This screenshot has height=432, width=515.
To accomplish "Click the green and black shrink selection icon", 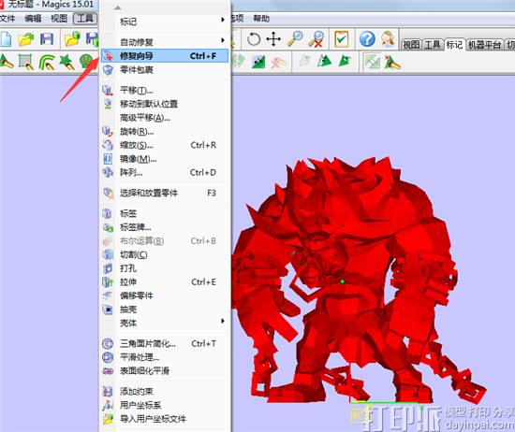I will 258,62.
